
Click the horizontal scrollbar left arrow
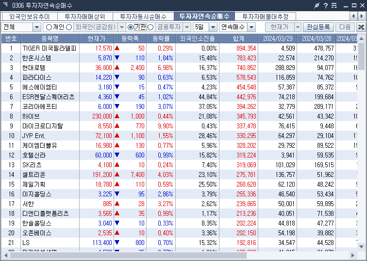[x=6, y=255]
